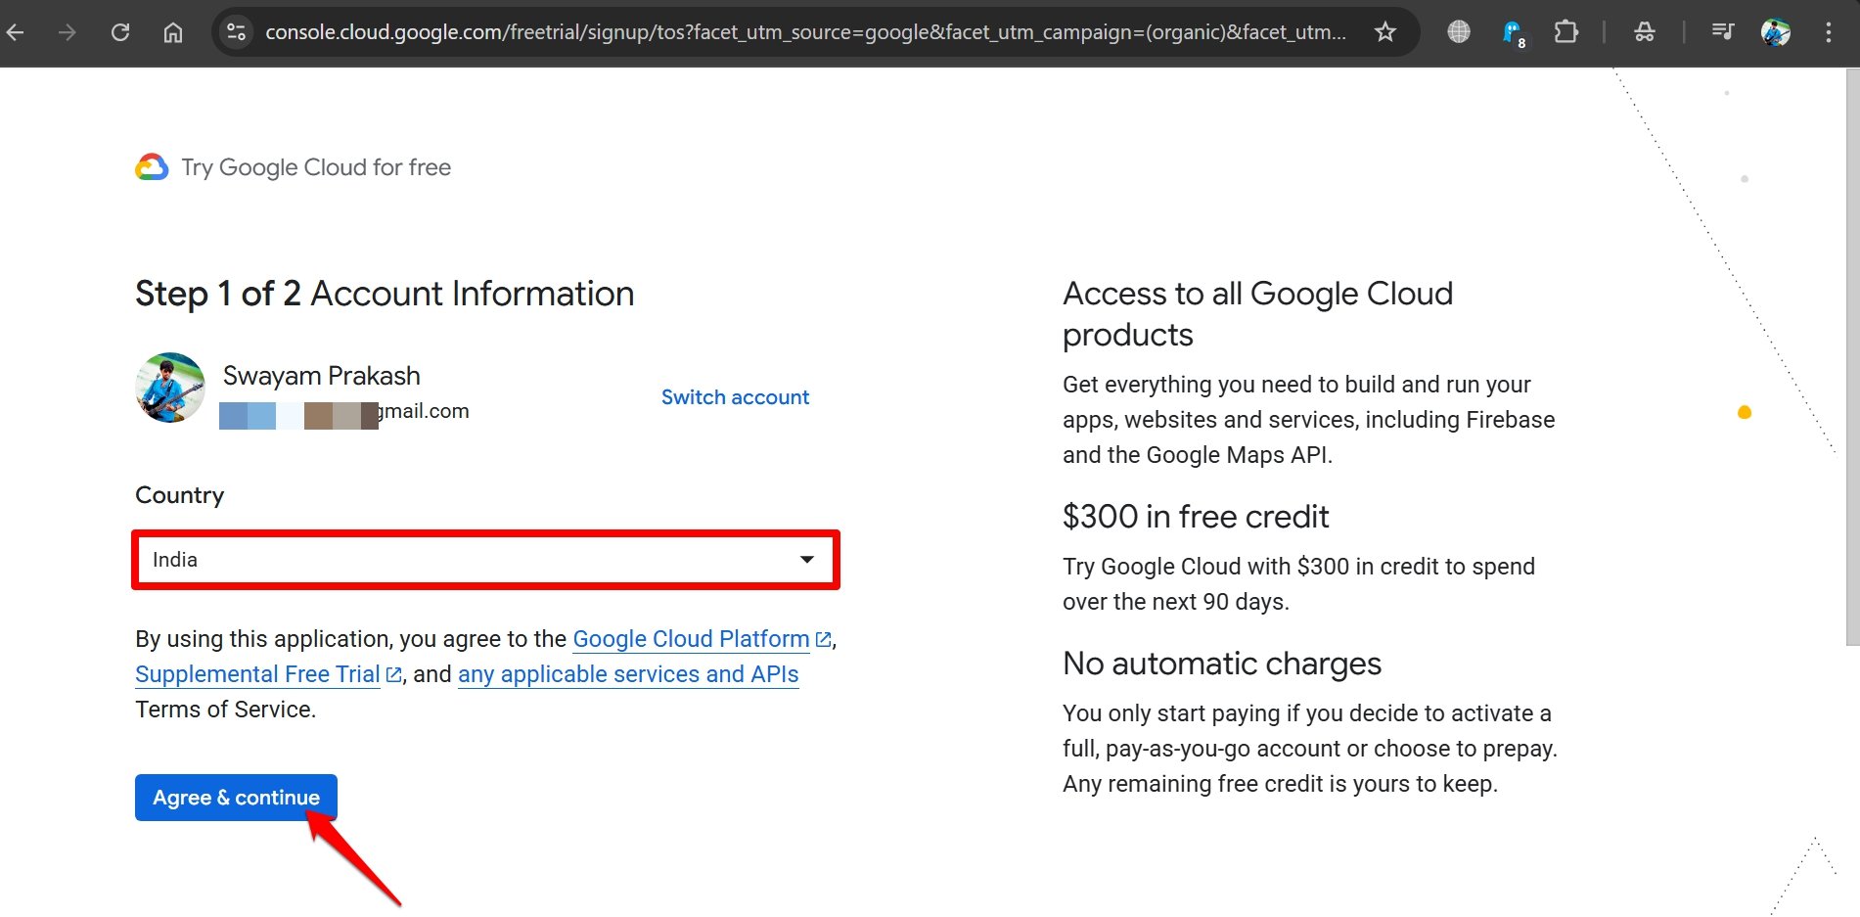This screenshot has height=917, width=1860.
Task: Click the Country dropdown arrow
Action: click(807, 560)
